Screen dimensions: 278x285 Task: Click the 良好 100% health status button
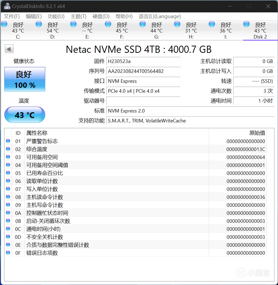click(24, 79)
